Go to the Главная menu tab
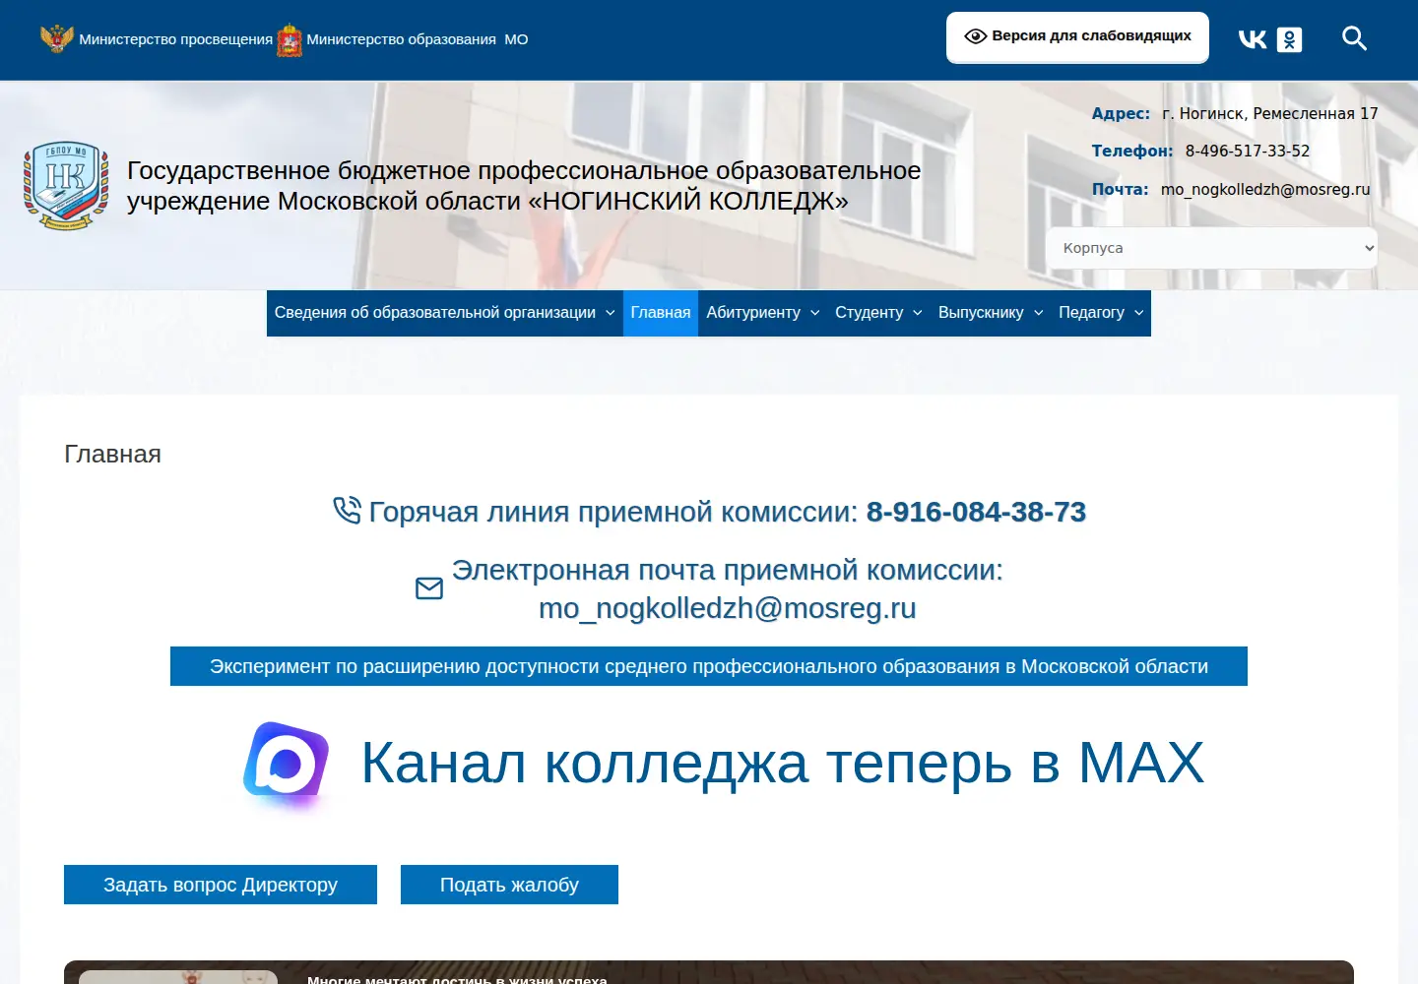 (661, 313)
